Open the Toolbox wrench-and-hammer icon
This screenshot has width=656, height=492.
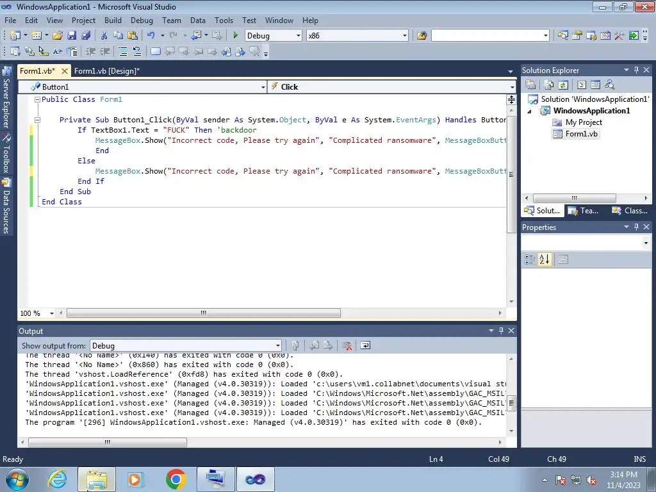pyautogui.click(x=619, y=36)
